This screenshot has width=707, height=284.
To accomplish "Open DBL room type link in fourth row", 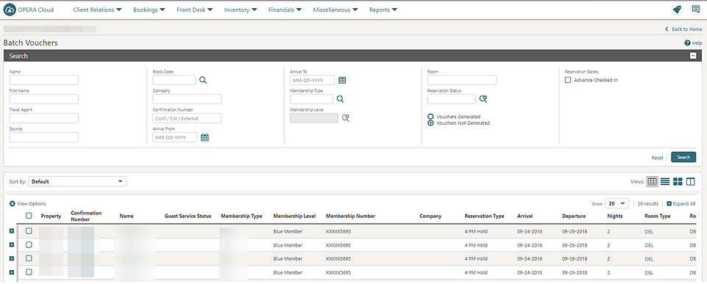I will 649,272.
